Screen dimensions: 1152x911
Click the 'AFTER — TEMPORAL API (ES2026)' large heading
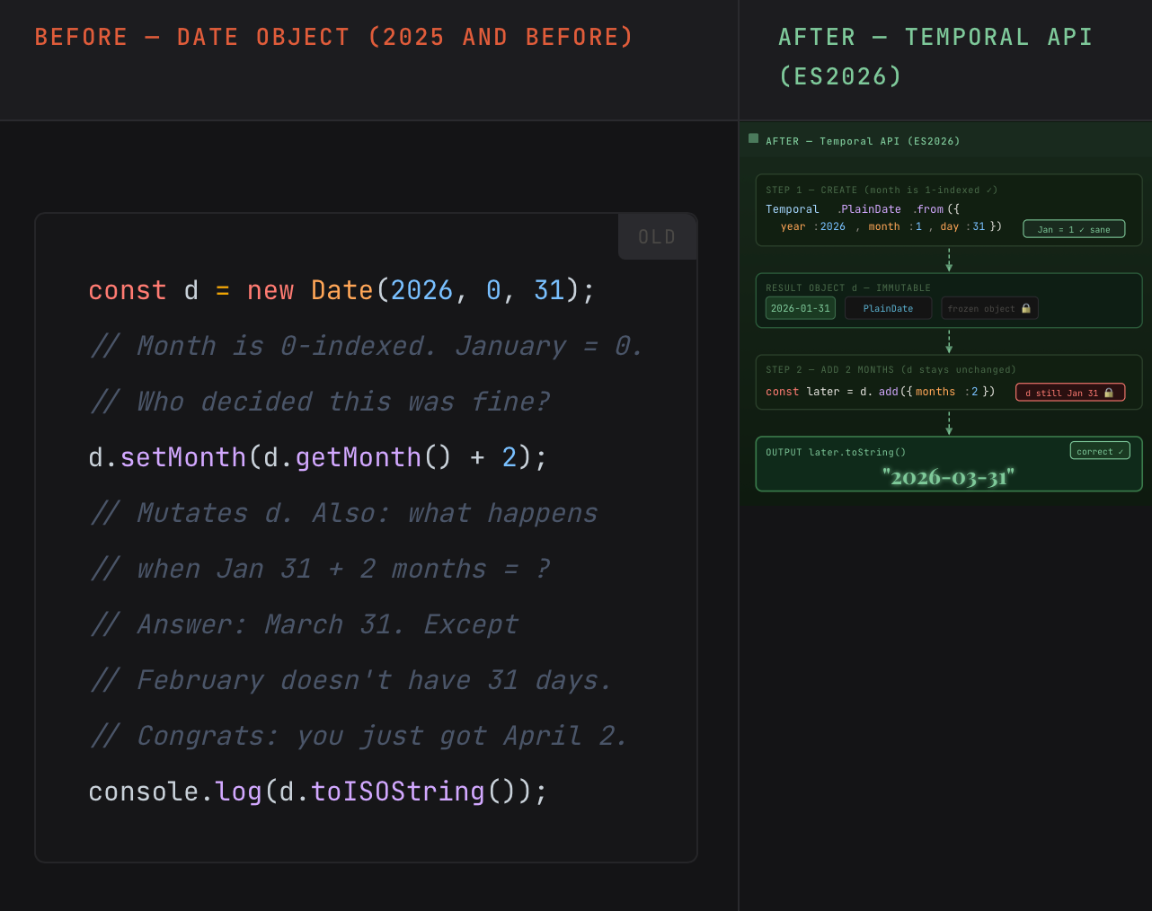[935, 57]
